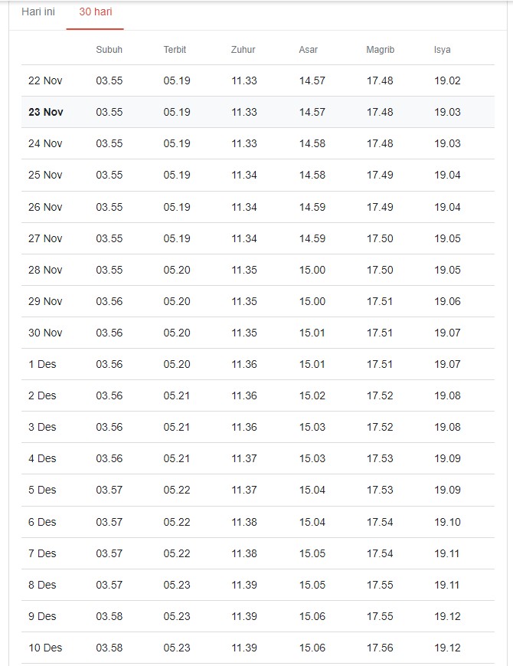
Task: Click Isya time 19.10 on 6 Des
Action: point(447,522)
